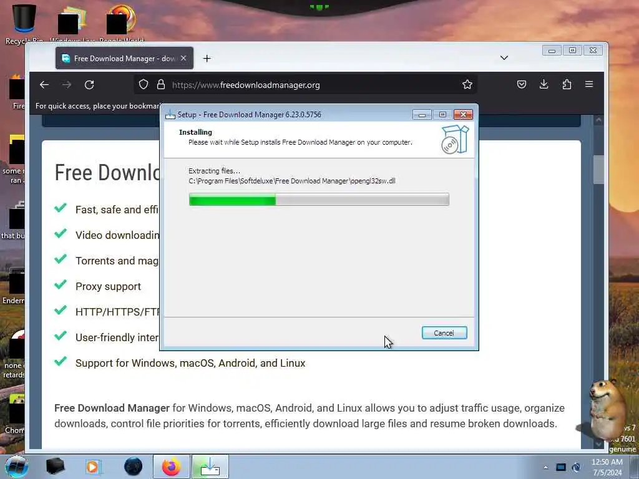Click the Windows Start orb
Image resolution: width=639 pixels, height=479 pixels.
[x=16, y=467]
